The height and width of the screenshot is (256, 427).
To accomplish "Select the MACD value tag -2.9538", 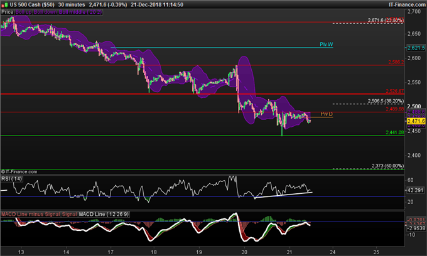I will (x=416, y=228).
